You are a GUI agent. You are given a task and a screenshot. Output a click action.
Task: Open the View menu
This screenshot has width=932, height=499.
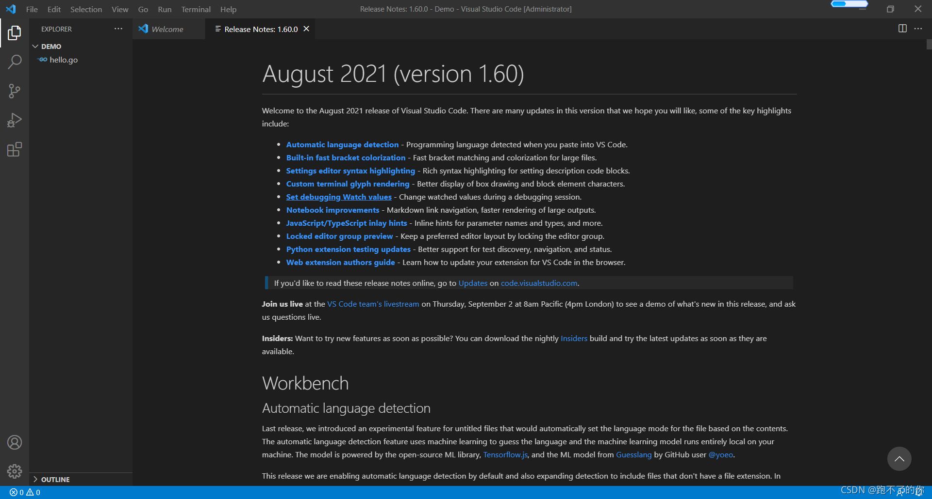pyautogui.click(x=120, y=9)
